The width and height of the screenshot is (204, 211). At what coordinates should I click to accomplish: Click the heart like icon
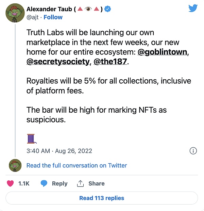coord(10,183)
